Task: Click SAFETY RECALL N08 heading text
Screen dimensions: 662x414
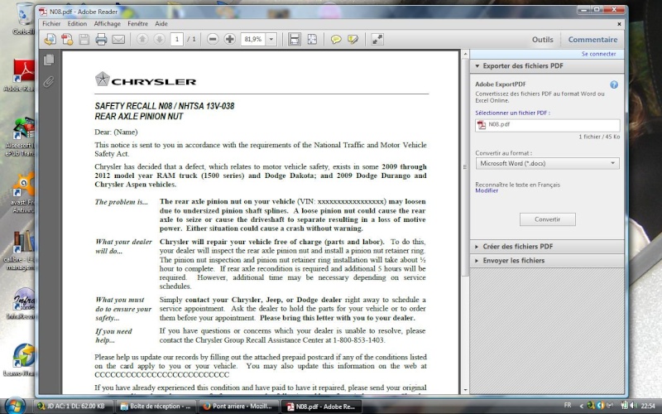Action: 164,106
